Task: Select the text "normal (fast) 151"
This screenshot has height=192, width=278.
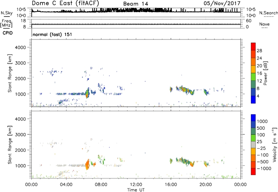Action: (52, 34)
